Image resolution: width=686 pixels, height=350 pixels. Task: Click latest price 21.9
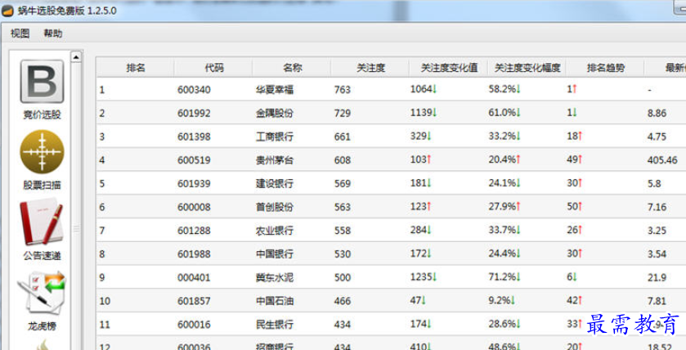pyautogui.click(x=657, y=278)
